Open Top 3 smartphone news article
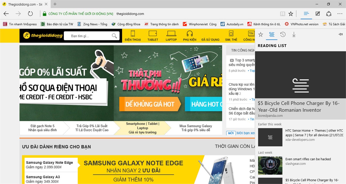The height and width of the screenshot is (184, 346). point(242,62)
